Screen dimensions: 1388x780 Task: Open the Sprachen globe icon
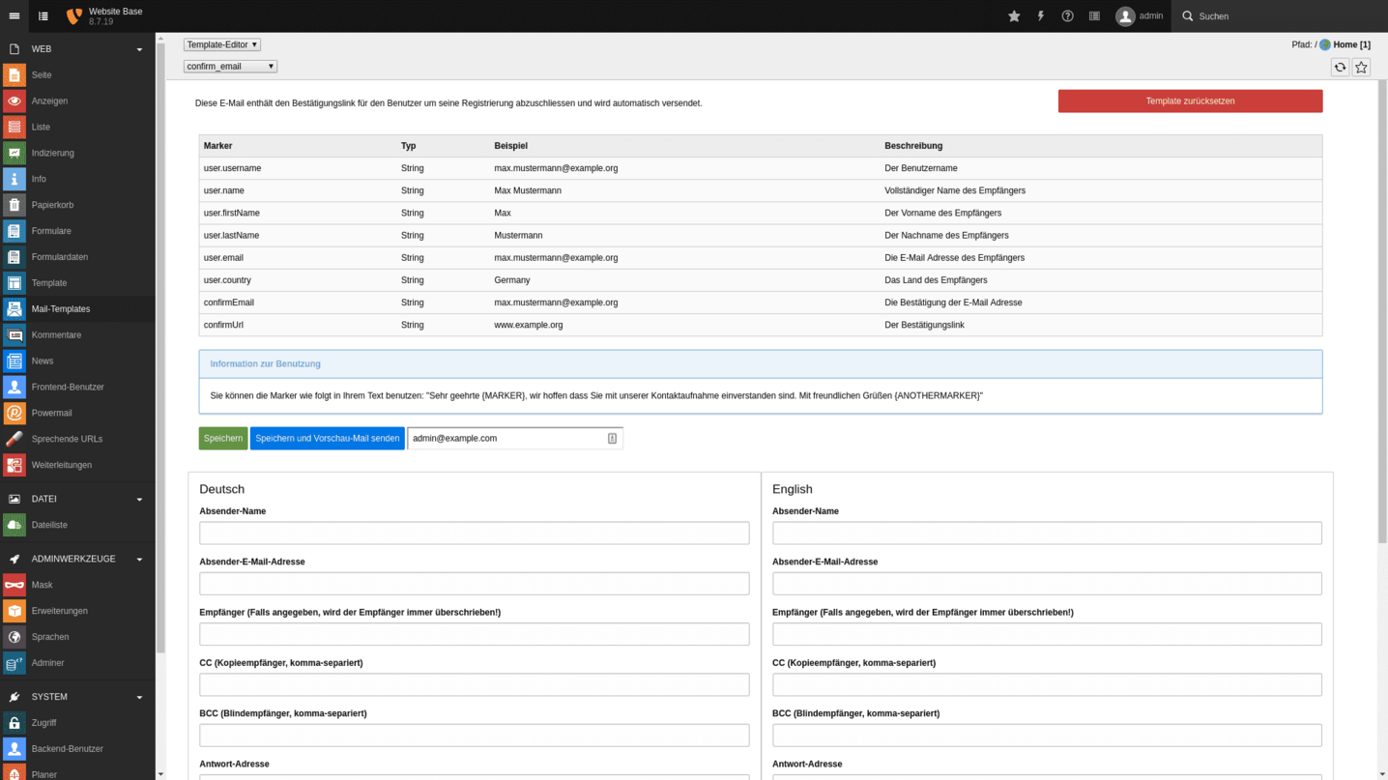pos(14,636)
